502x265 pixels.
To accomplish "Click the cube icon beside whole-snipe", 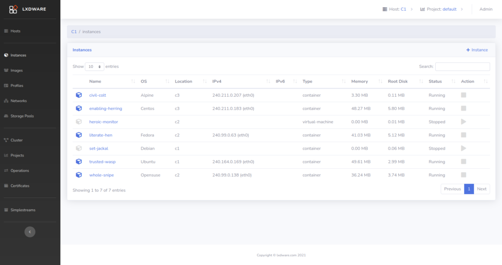I will tap(79, 175).
